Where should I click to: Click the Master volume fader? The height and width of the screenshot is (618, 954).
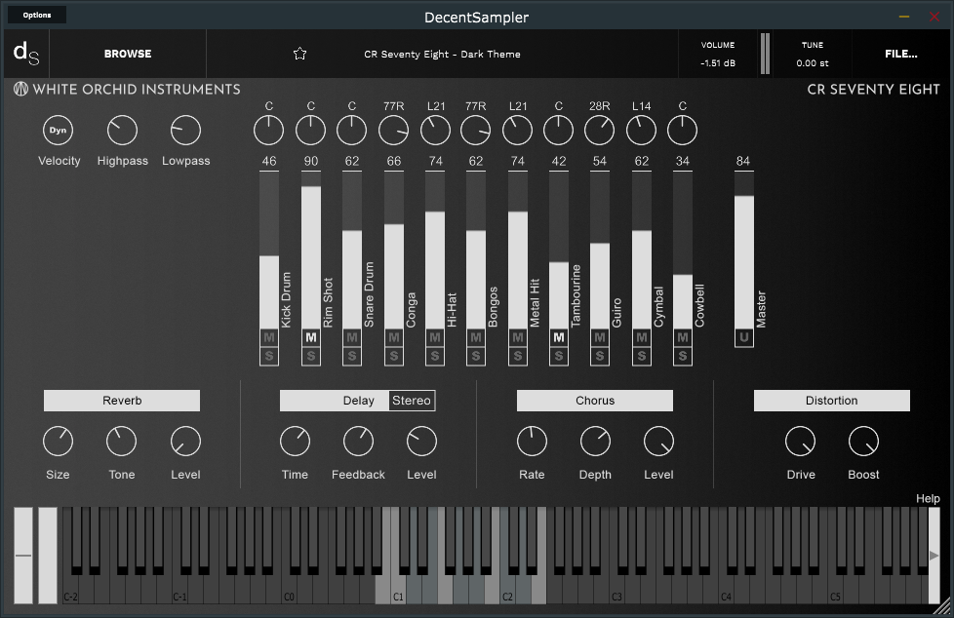(744, 251)
